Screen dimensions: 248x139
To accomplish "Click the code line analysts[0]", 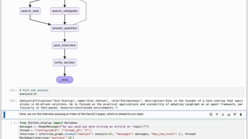I will [28, 94].
